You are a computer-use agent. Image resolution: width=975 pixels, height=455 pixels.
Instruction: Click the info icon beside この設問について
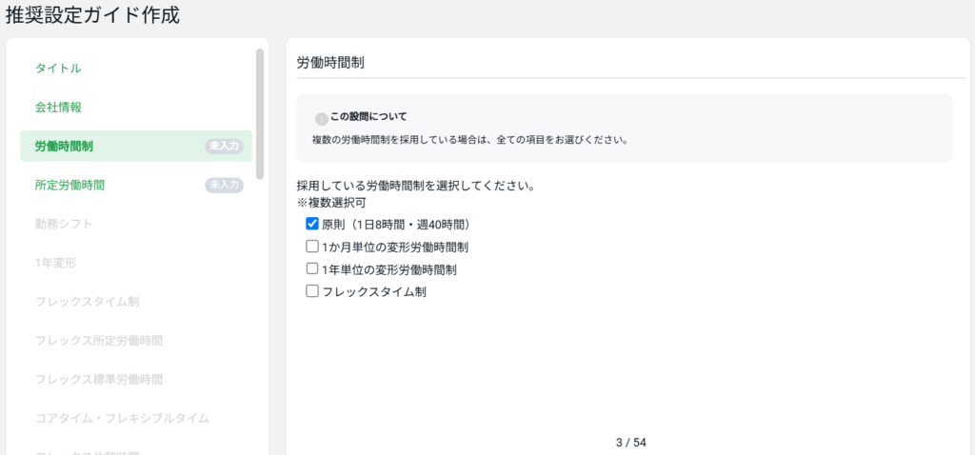coord(321,119)
